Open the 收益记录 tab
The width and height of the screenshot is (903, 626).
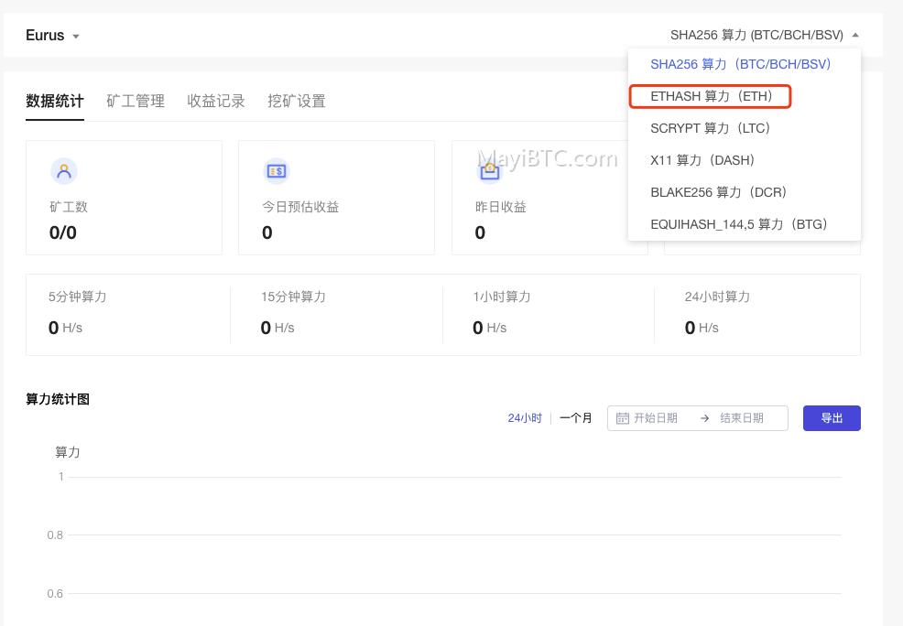pos(216,102)
